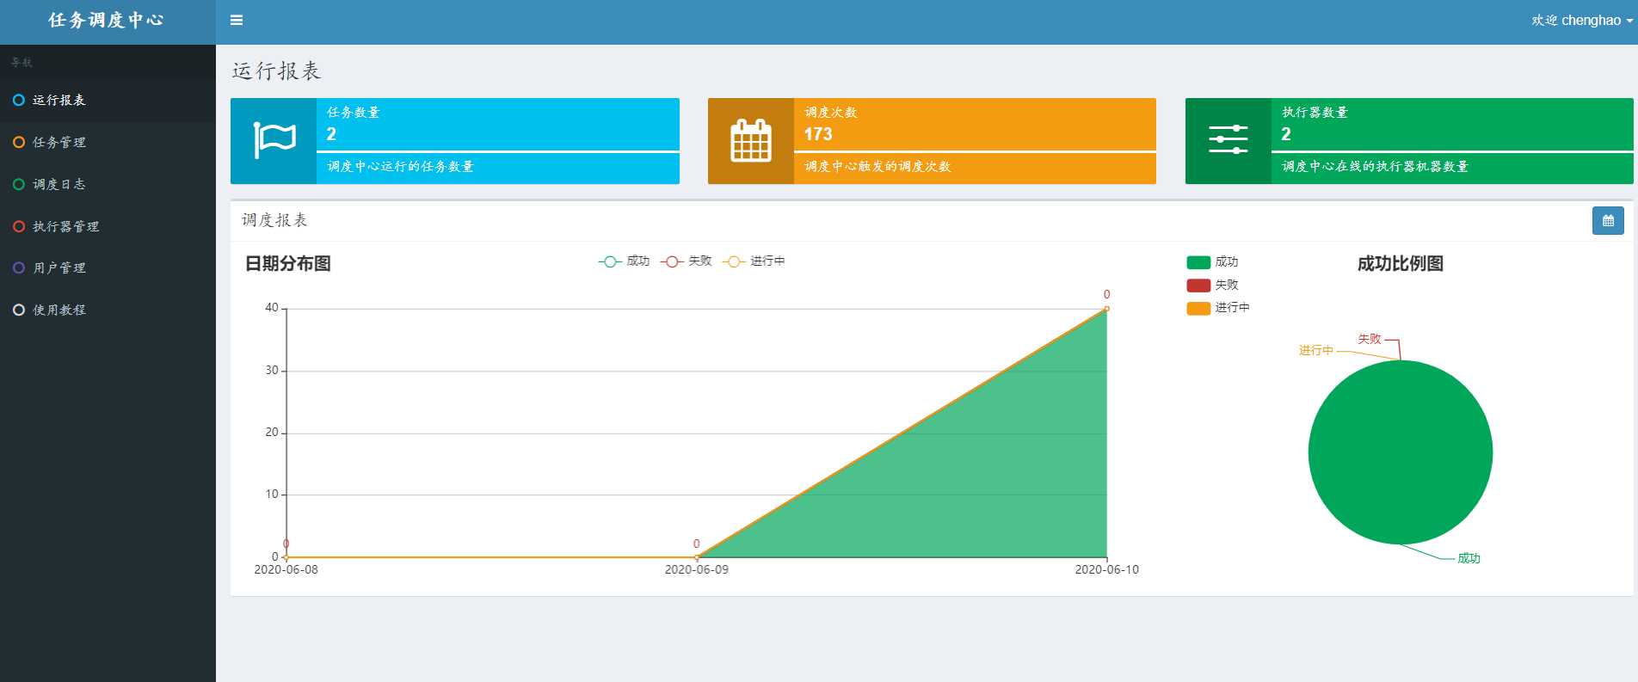
Task: Click the green 成功 pie chart slice
Action: point(1401,452)
